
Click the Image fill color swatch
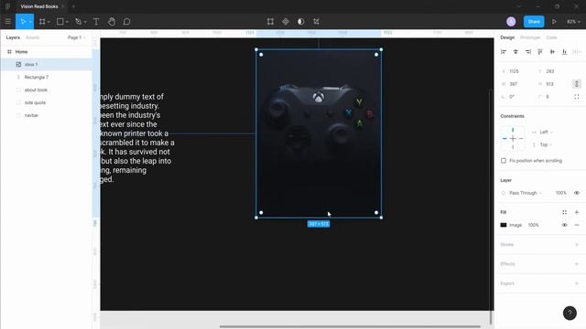[504, 225]
